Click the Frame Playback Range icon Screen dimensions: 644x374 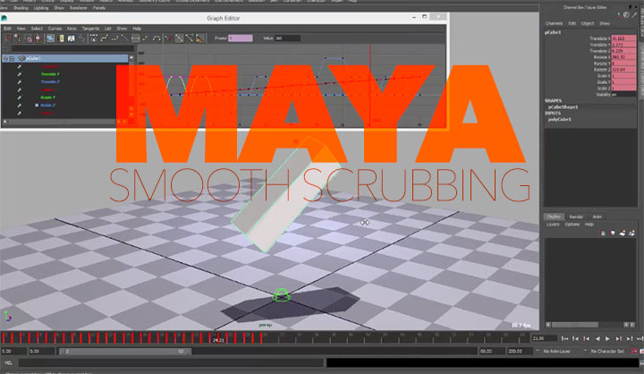coord(61,38)
